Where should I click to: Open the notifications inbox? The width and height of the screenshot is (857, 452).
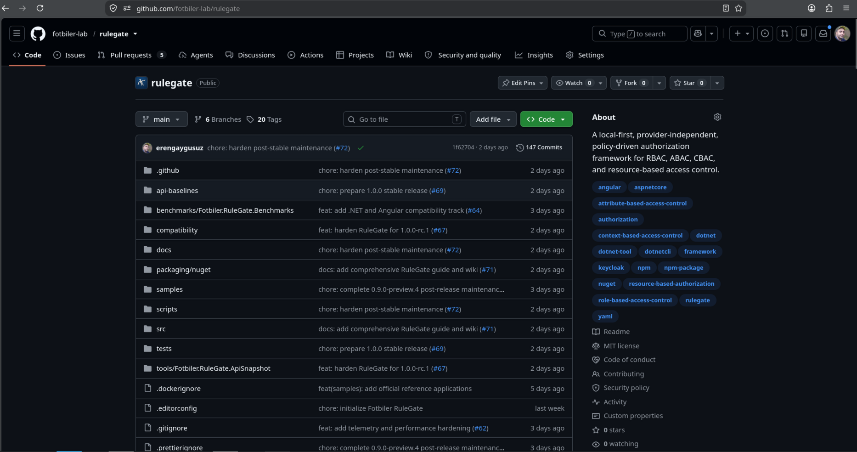coord(823,34)
